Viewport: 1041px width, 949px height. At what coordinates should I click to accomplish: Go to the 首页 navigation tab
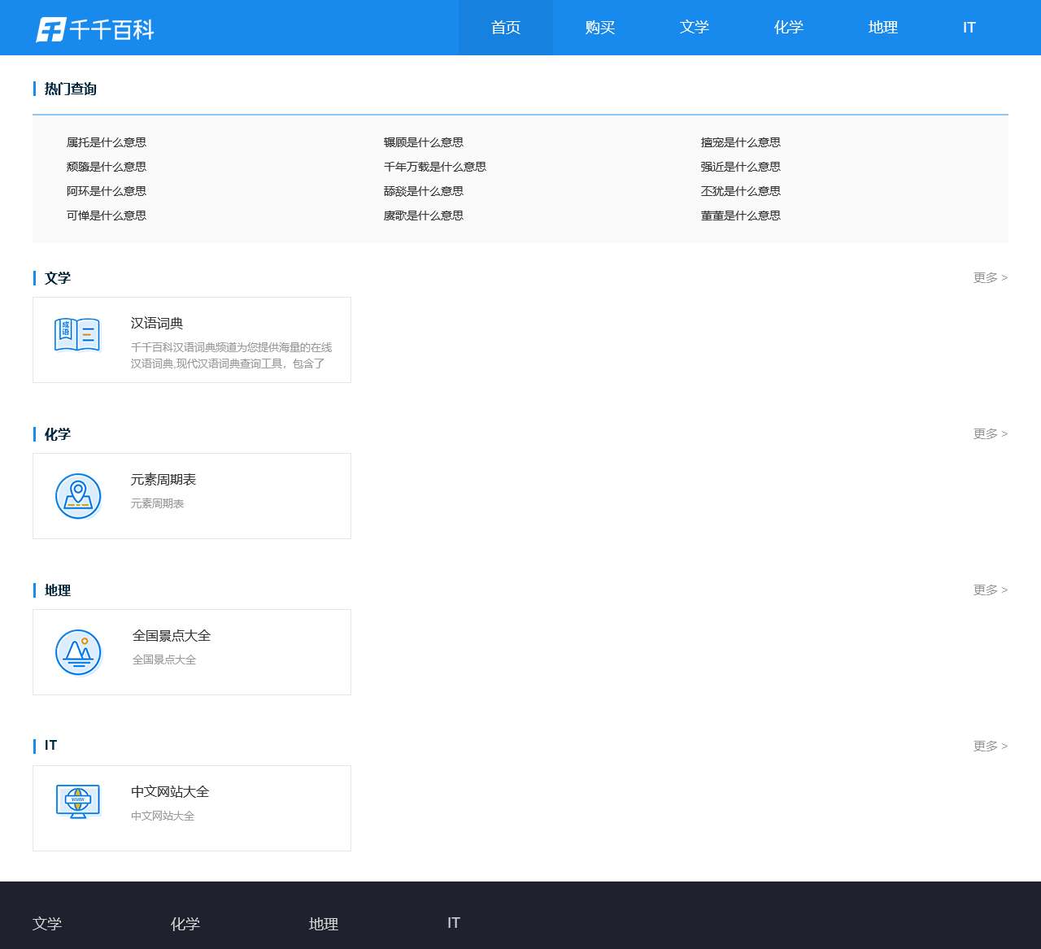tap(506, 28)
